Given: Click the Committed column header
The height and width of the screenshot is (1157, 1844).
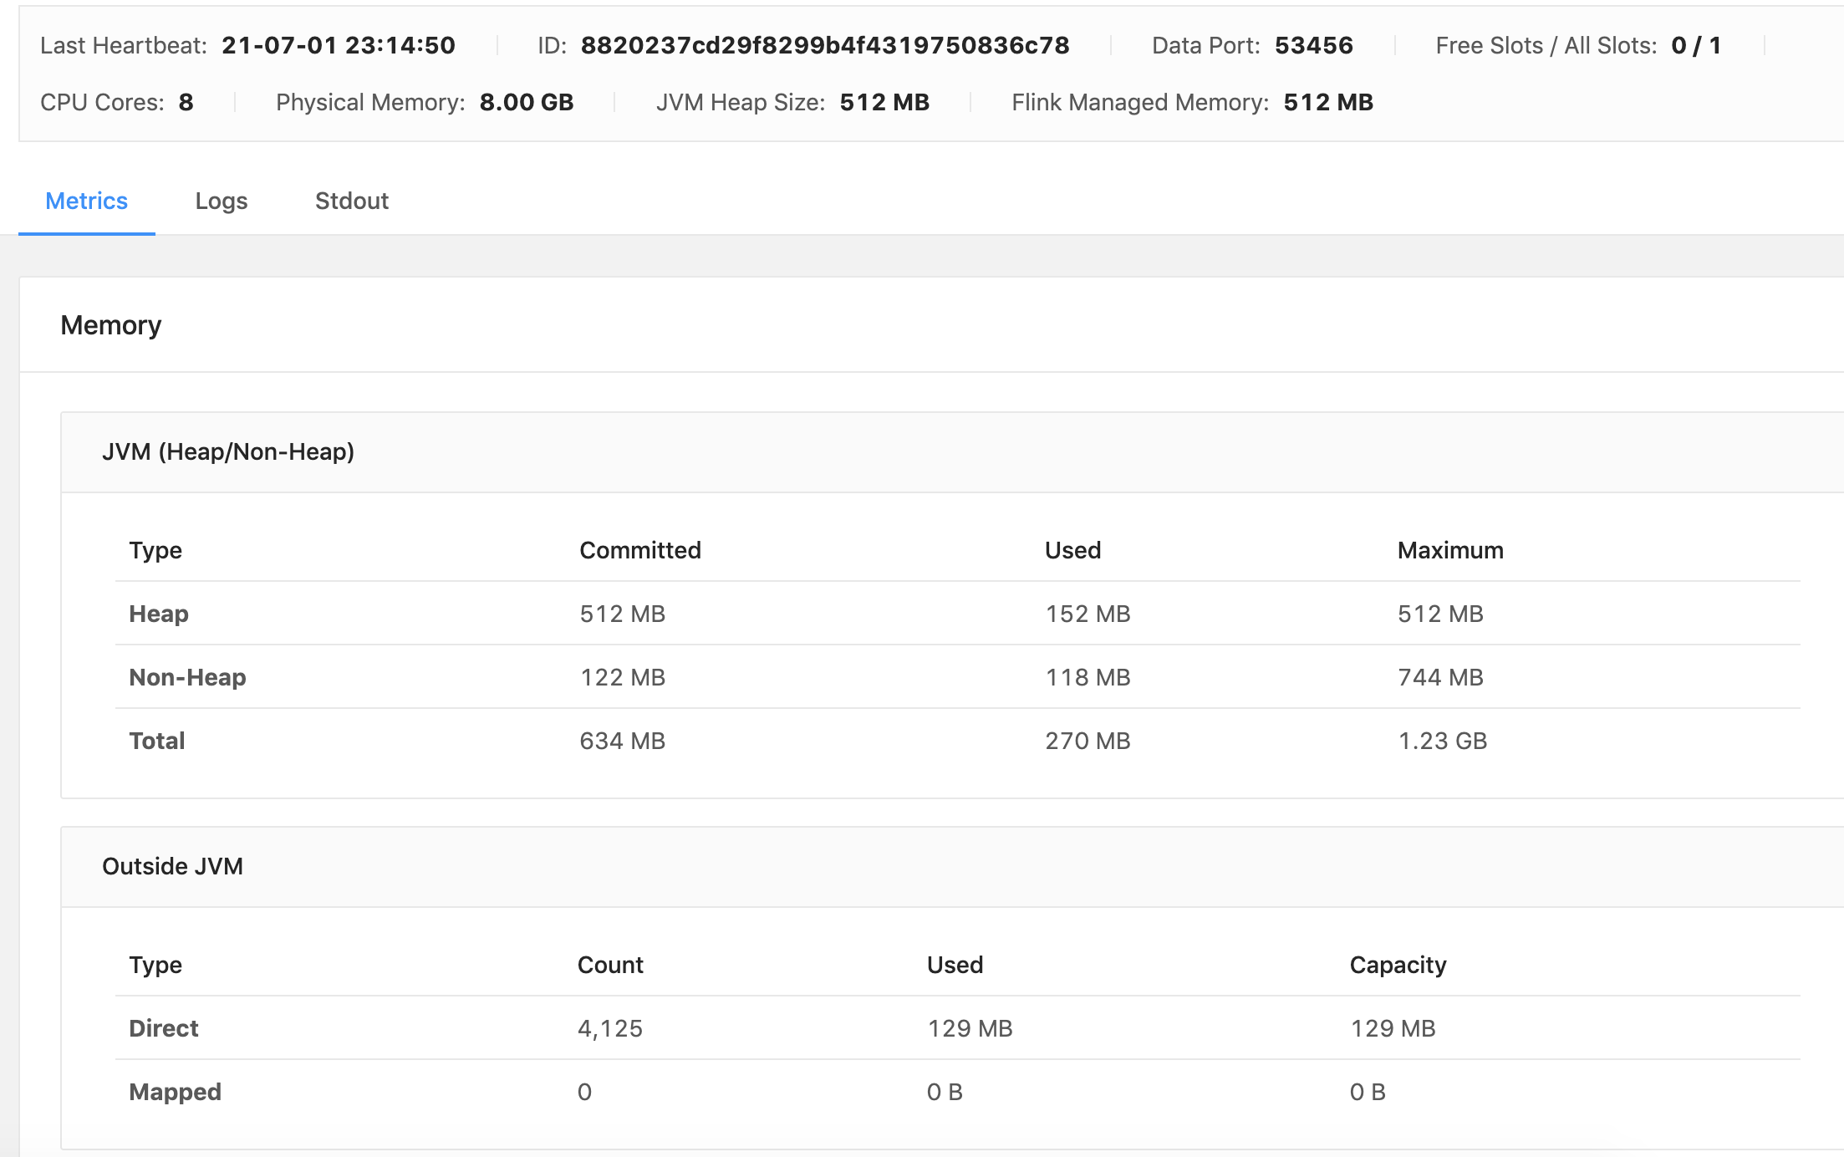Looking at the screenshot, I should (639, 550).
